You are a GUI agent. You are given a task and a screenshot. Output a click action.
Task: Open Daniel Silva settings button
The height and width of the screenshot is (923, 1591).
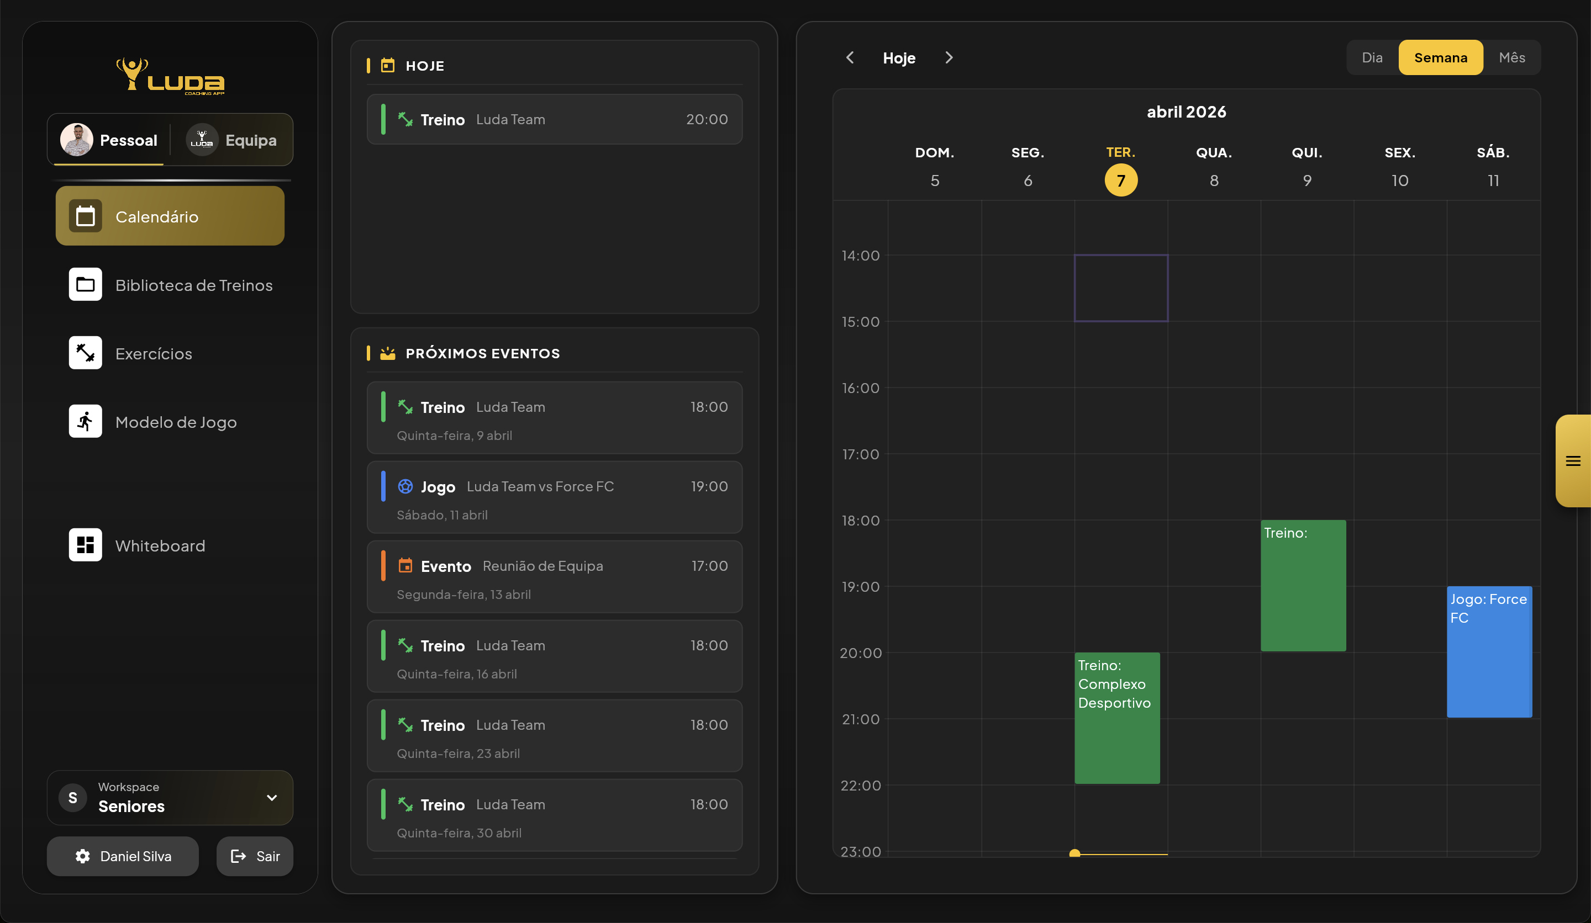tap(123, 856)
